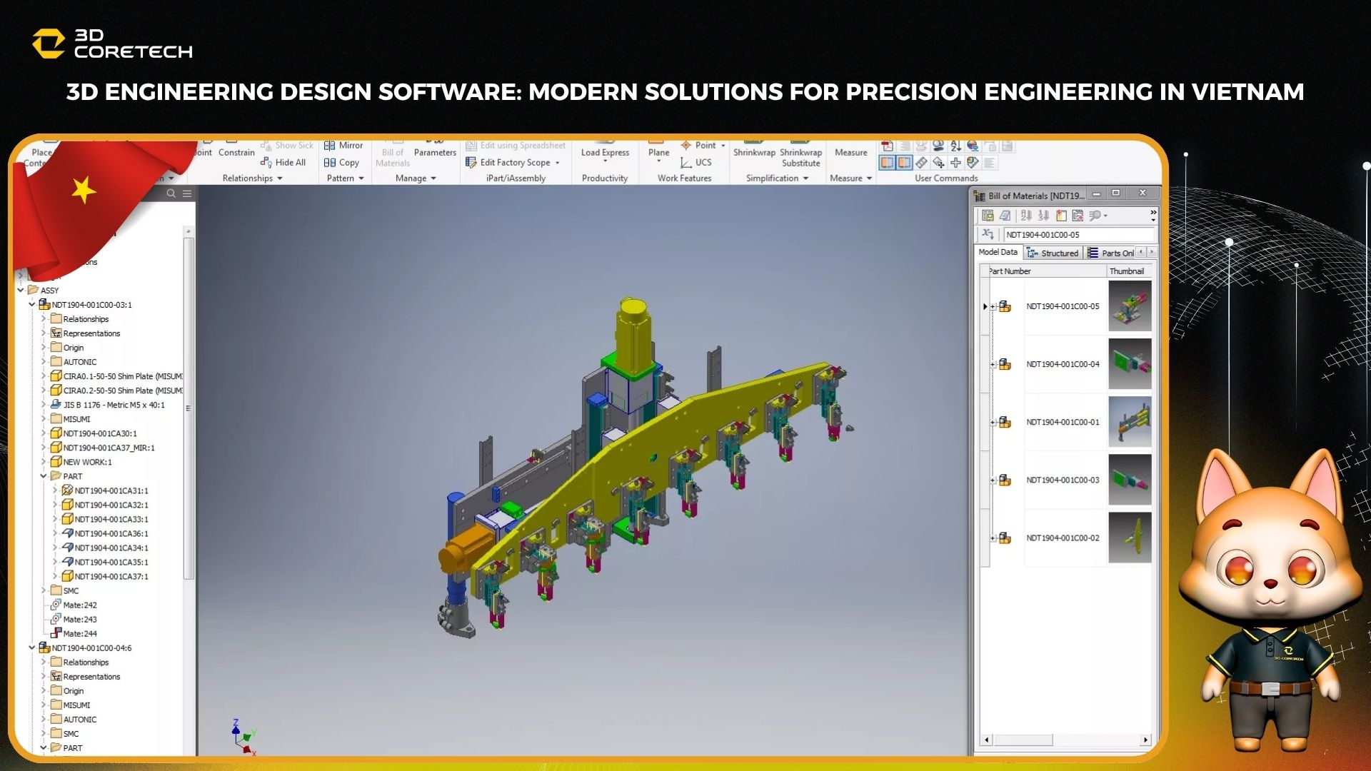The image size is (1371, 771).
Task: Expand the NDT1904-001C00-05 BOM row
Action: point(993,307)
